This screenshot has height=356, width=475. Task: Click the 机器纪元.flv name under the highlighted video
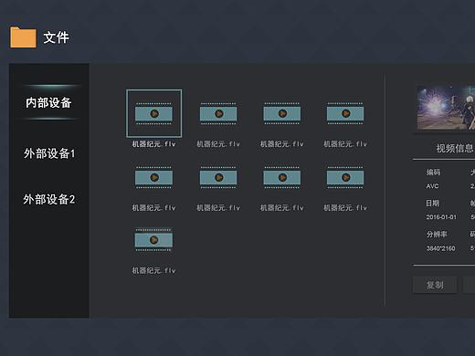point(153,144)
